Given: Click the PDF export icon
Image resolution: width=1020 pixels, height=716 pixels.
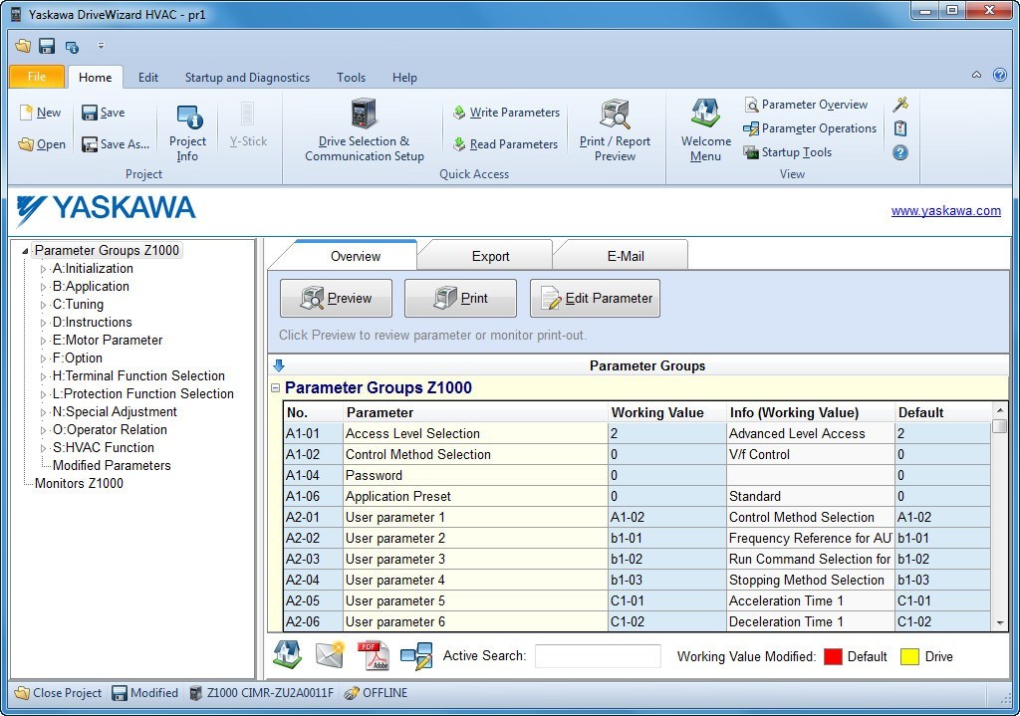Looking at the screenshot, I should click(x=373, y=655).
